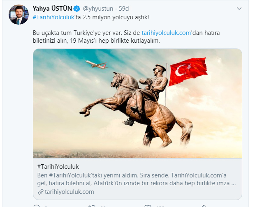Open the Yahya ÜSTÜN display name

52,9
